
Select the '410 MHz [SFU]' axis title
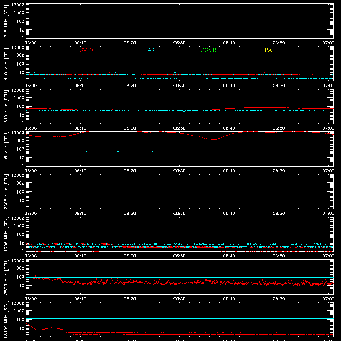tap(6, 64)
